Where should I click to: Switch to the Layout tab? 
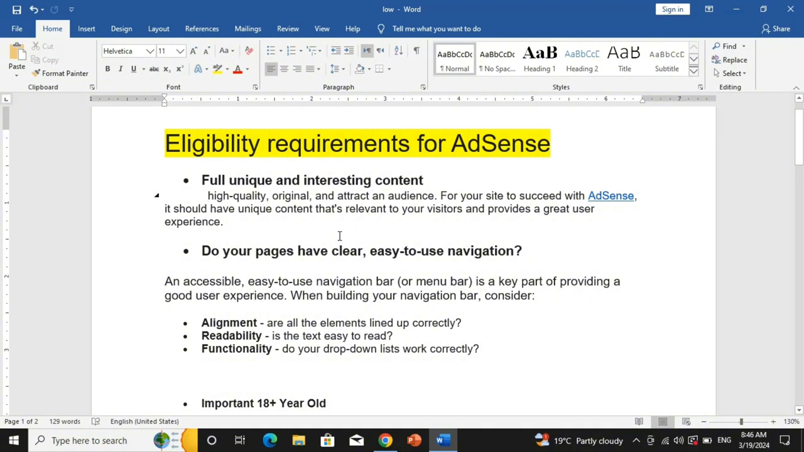158,29
